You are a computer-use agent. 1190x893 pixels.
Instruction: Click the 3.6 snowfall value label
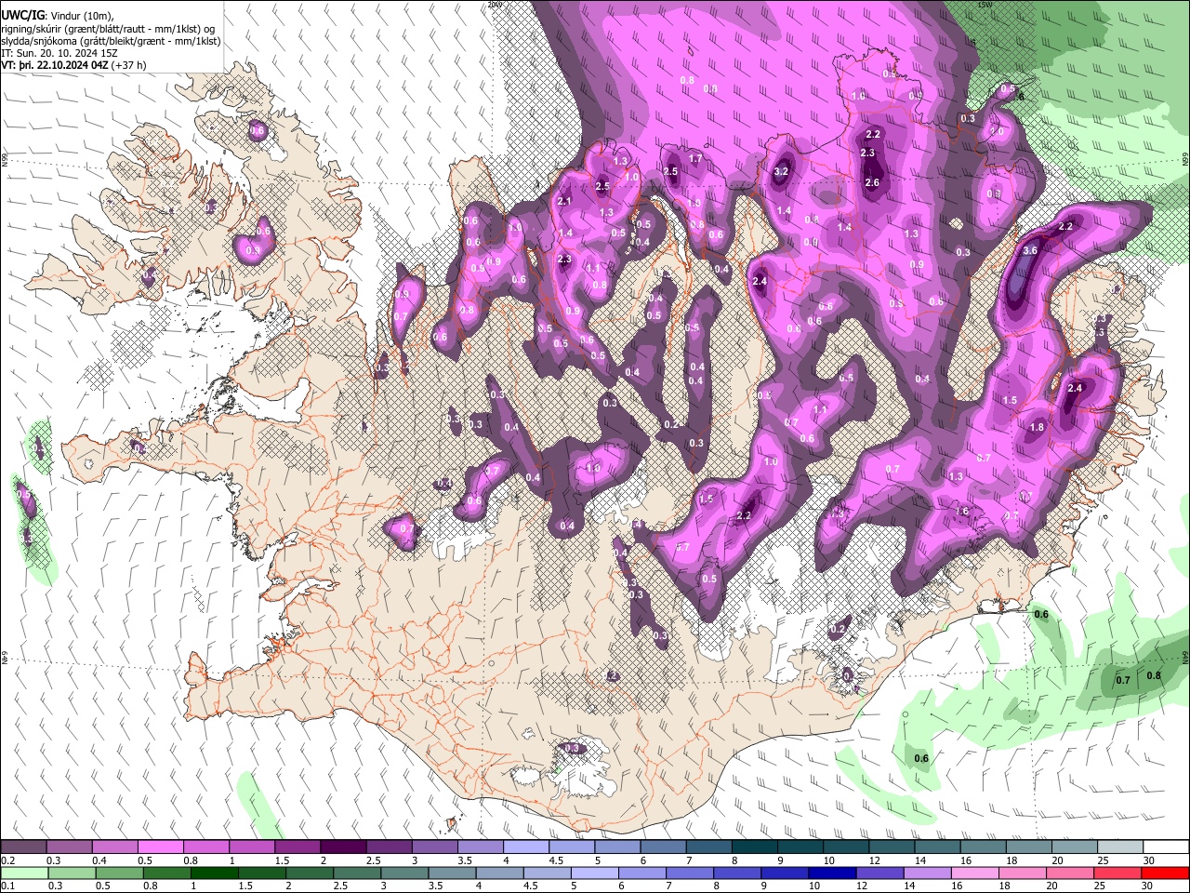[x=1030, y=251]
